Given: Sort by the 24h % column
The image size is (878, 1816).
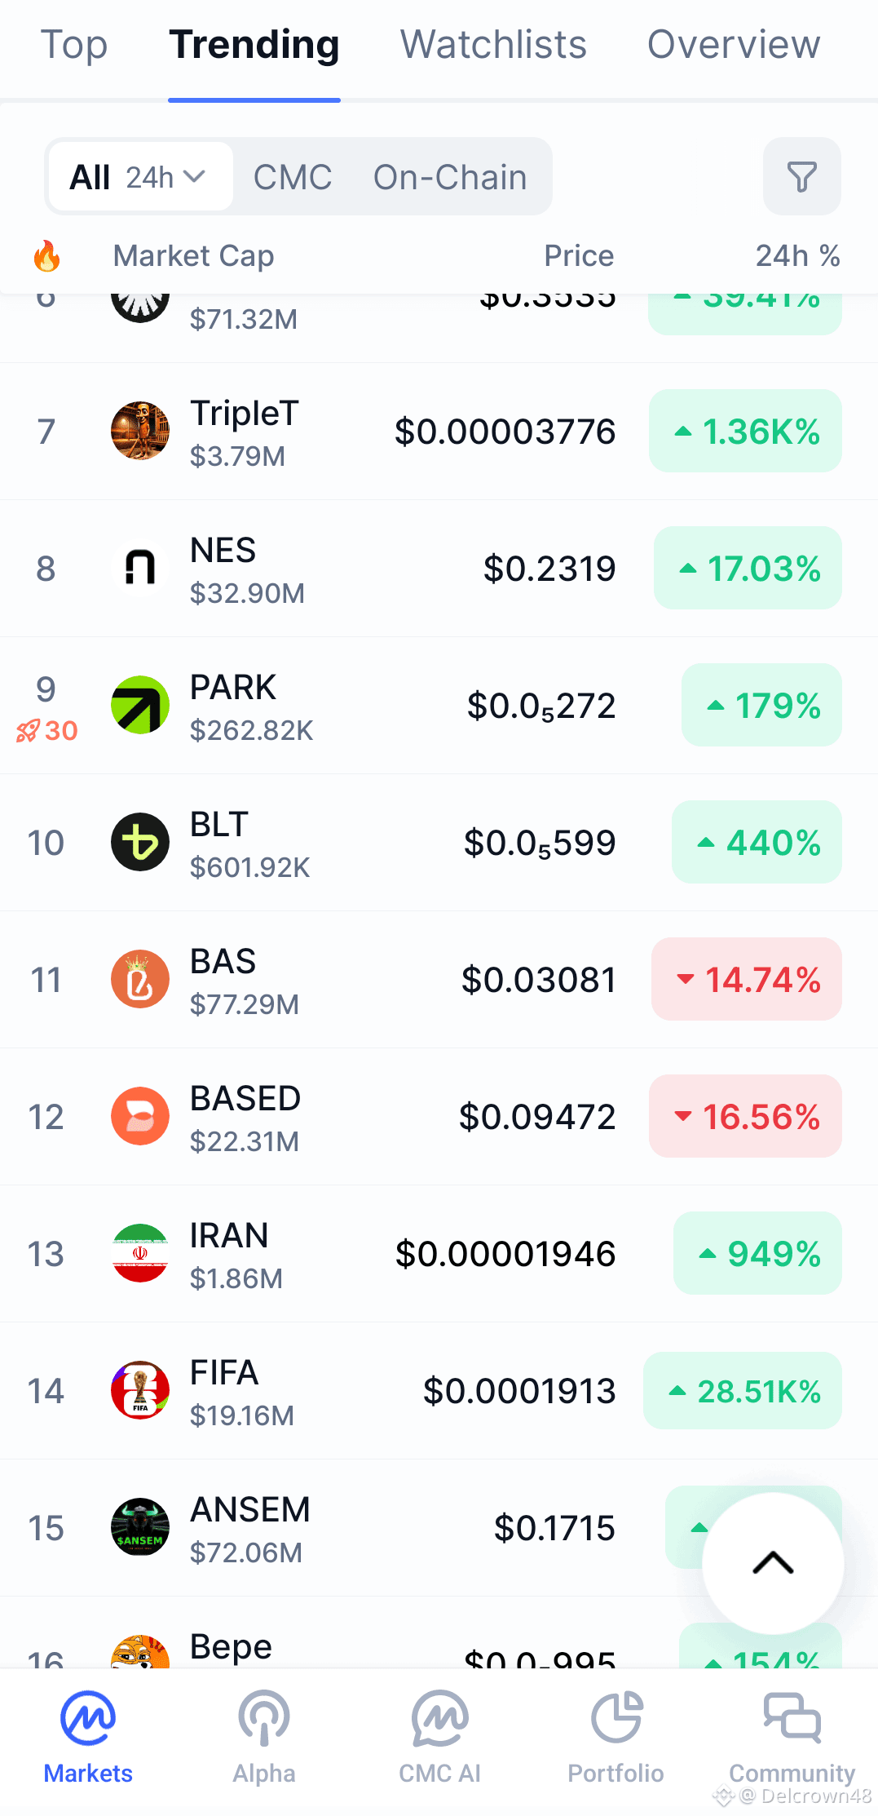Looking at the screenshot, I should (x=797, y=256).
